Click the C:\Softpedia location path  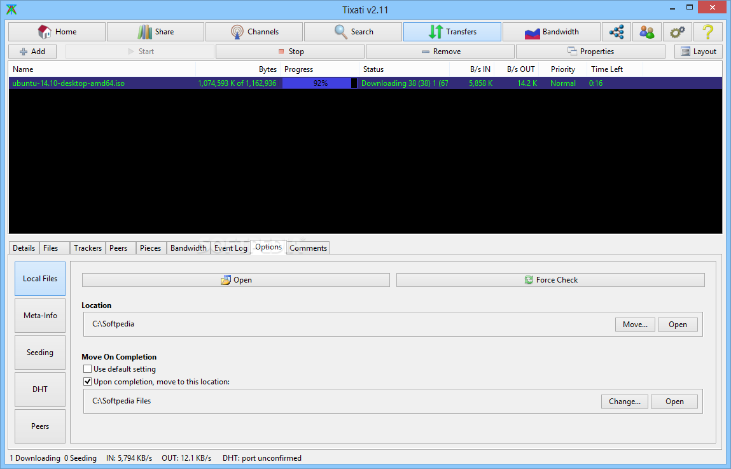(x=113, y=324)
